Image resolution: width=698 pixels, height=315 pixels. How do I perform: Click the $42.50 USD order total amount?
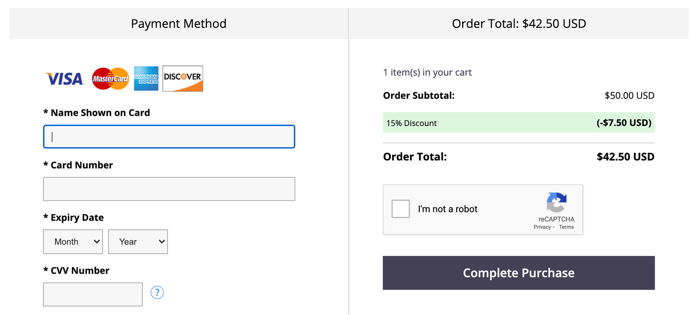click(x=625, y=157)
